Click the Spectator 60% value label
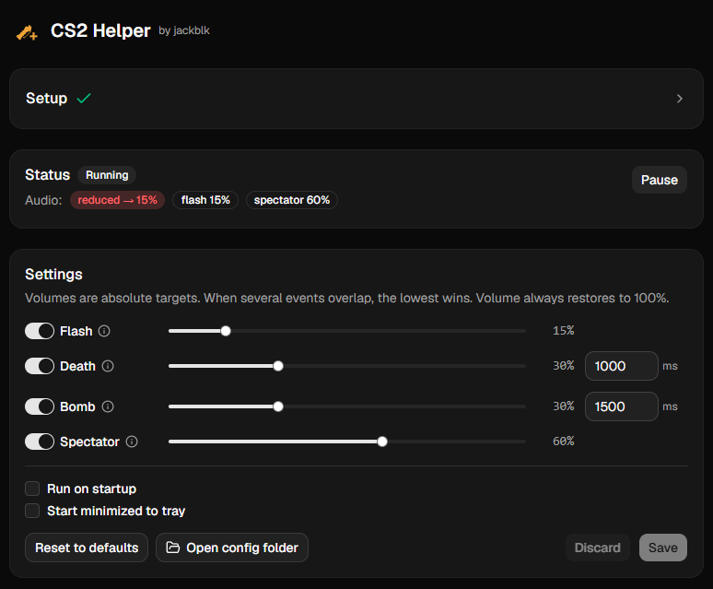This screenshot has height=589, width=713. click(564, 442)
